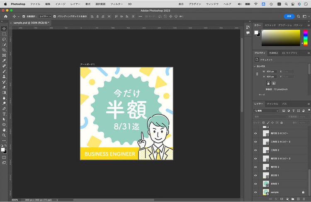This screenshot has width=311, height=202.
Task: Click the delete layer trash icon
Action: (x=304, y=199)
